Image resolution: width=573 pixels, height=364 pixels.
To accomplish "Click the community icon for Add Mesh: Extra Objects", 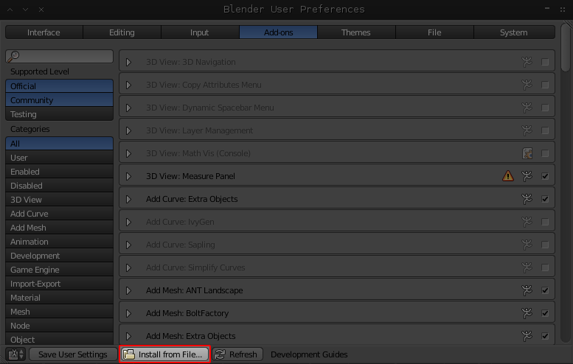I will [527, 336].
